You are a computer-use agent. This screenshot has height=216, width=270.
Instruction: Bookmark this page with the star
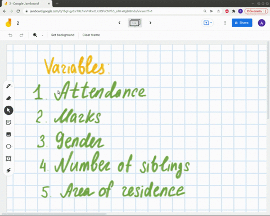point(218,11)
